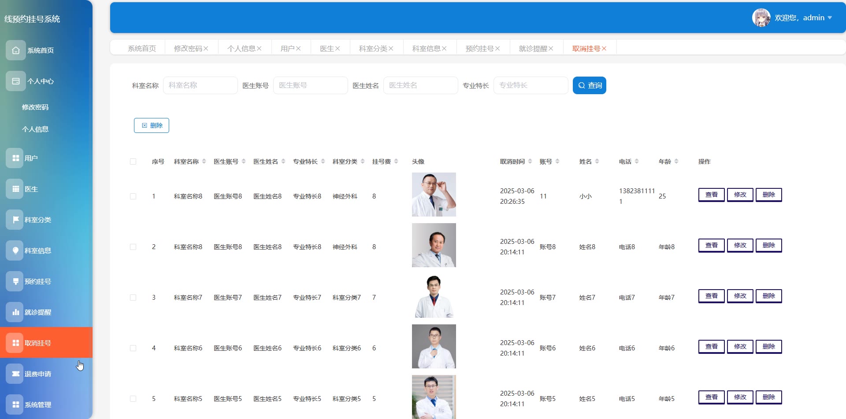Image resolution: width=846 pixels, height=419 pixels.
Task: Sort by 姓名 column arrows
Action: [x=597, y=162]
